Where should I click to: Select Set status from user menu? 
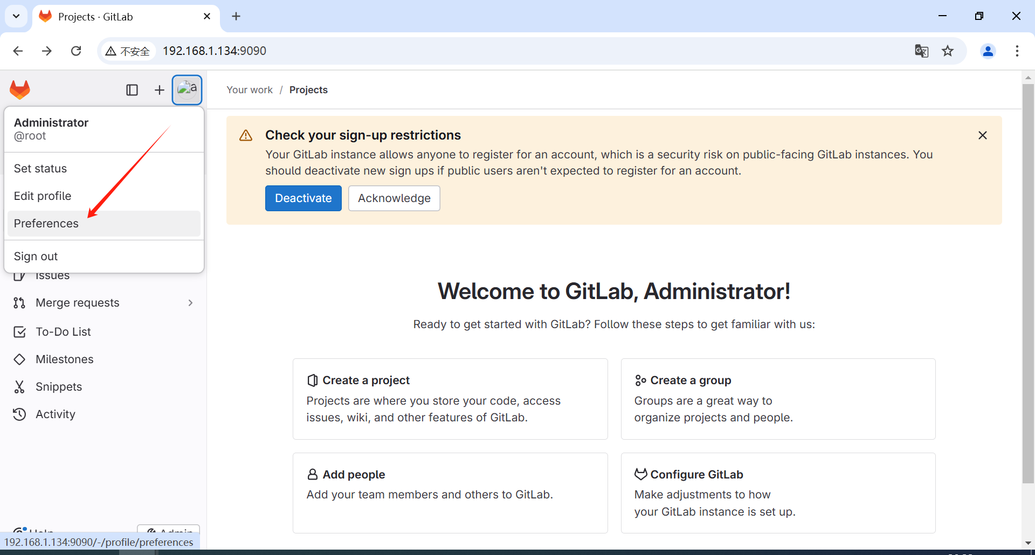(103, 169)
